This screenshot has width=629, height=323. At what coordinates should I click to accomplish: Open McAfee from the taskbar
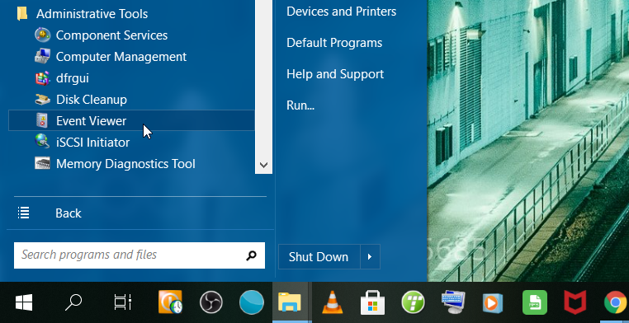point(575,302)
